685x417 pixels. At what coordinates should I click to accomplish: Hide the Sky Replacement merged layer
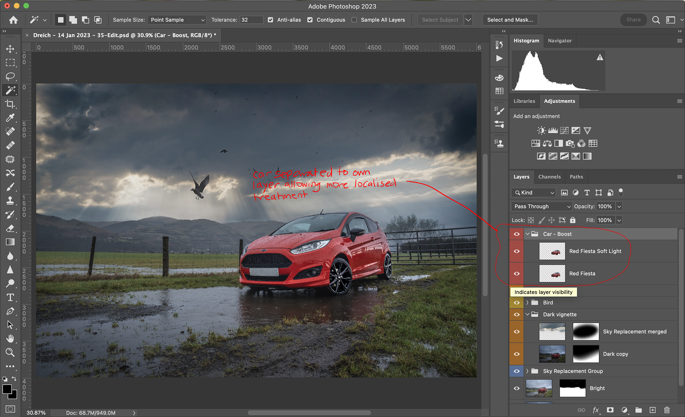[x=517, y=332]
